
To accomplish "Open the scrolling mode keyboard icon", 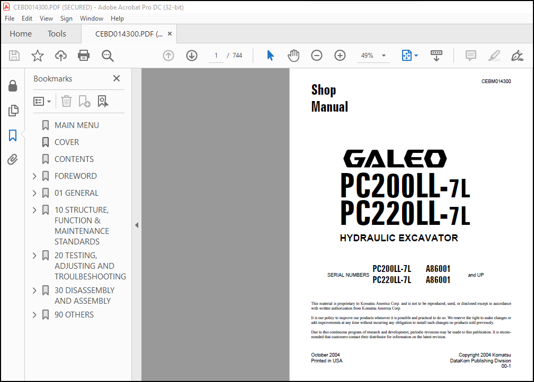I will click(x=437, y=56).
